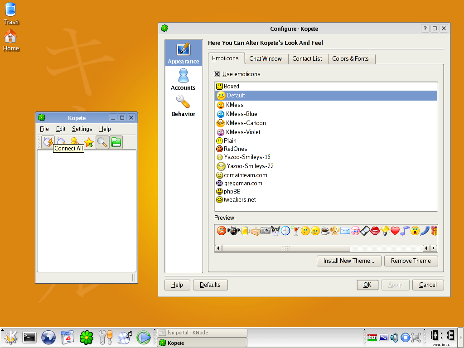Open the Edit menu in Kopete

(x=61, y=129)
